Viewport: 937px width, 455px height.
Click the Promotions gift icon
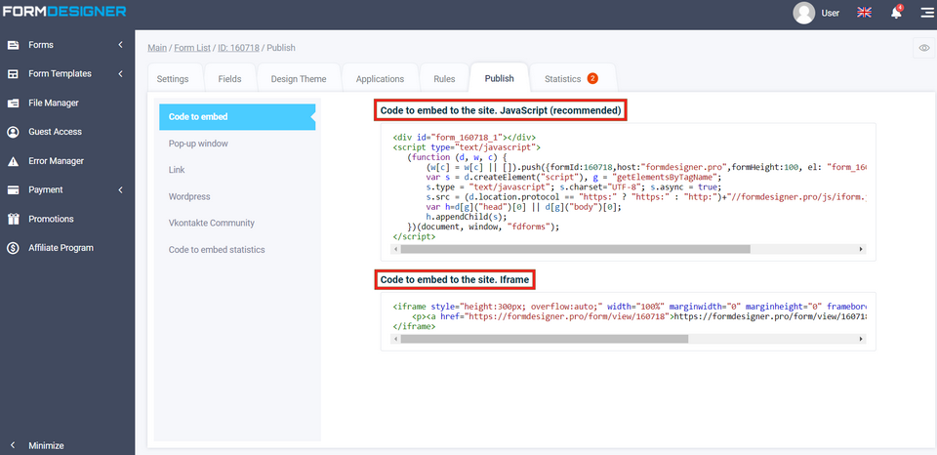[14, 219]
